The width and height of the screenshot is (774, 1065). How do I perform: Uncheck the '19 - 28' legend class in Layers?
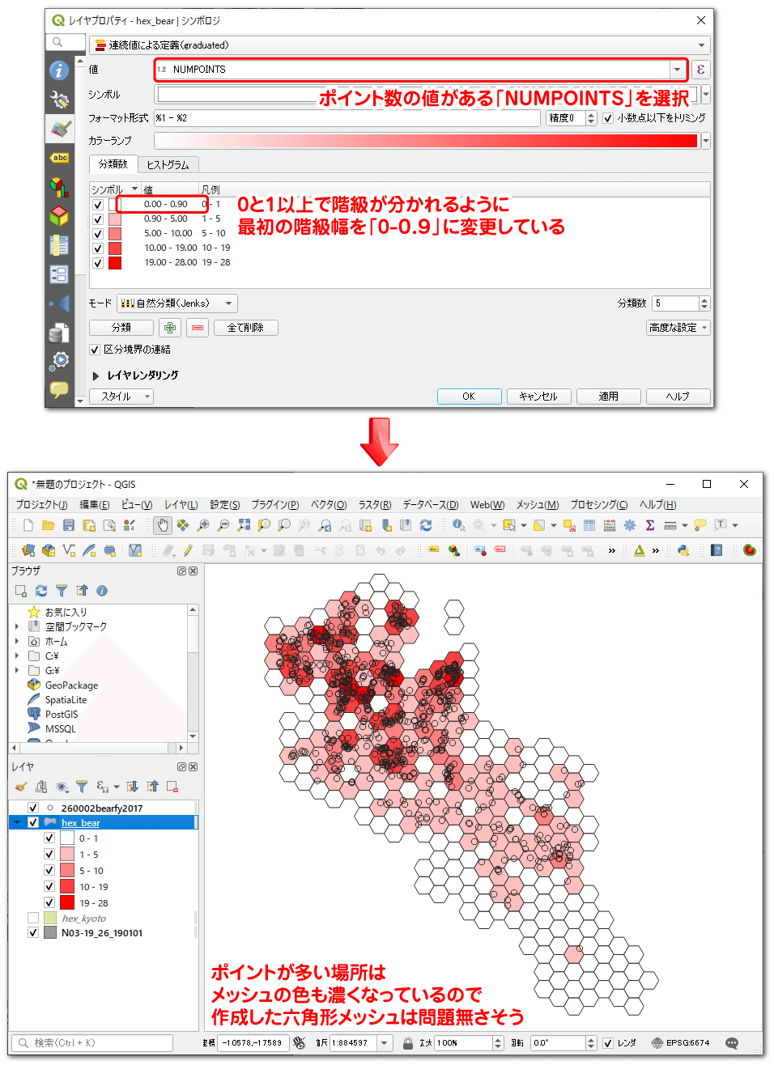(49, 902)
